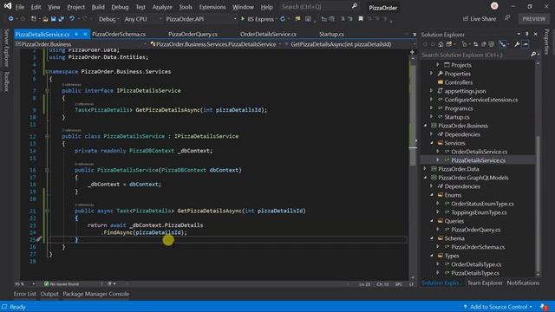
Task: Expand the PizzaOrder.Data project node
Action: pyautogui.click(x=426, y=169)
